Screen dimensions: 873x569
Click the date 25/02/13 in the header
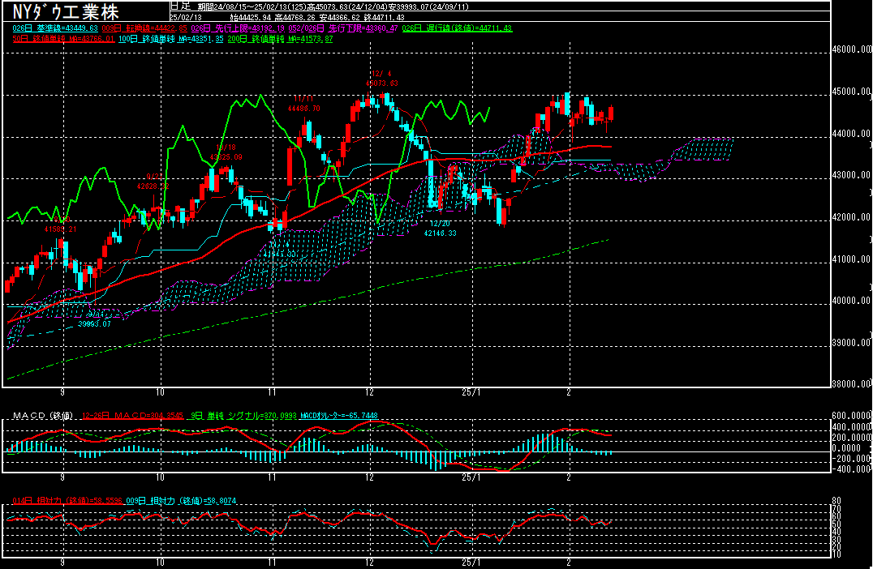click(186, 17)
